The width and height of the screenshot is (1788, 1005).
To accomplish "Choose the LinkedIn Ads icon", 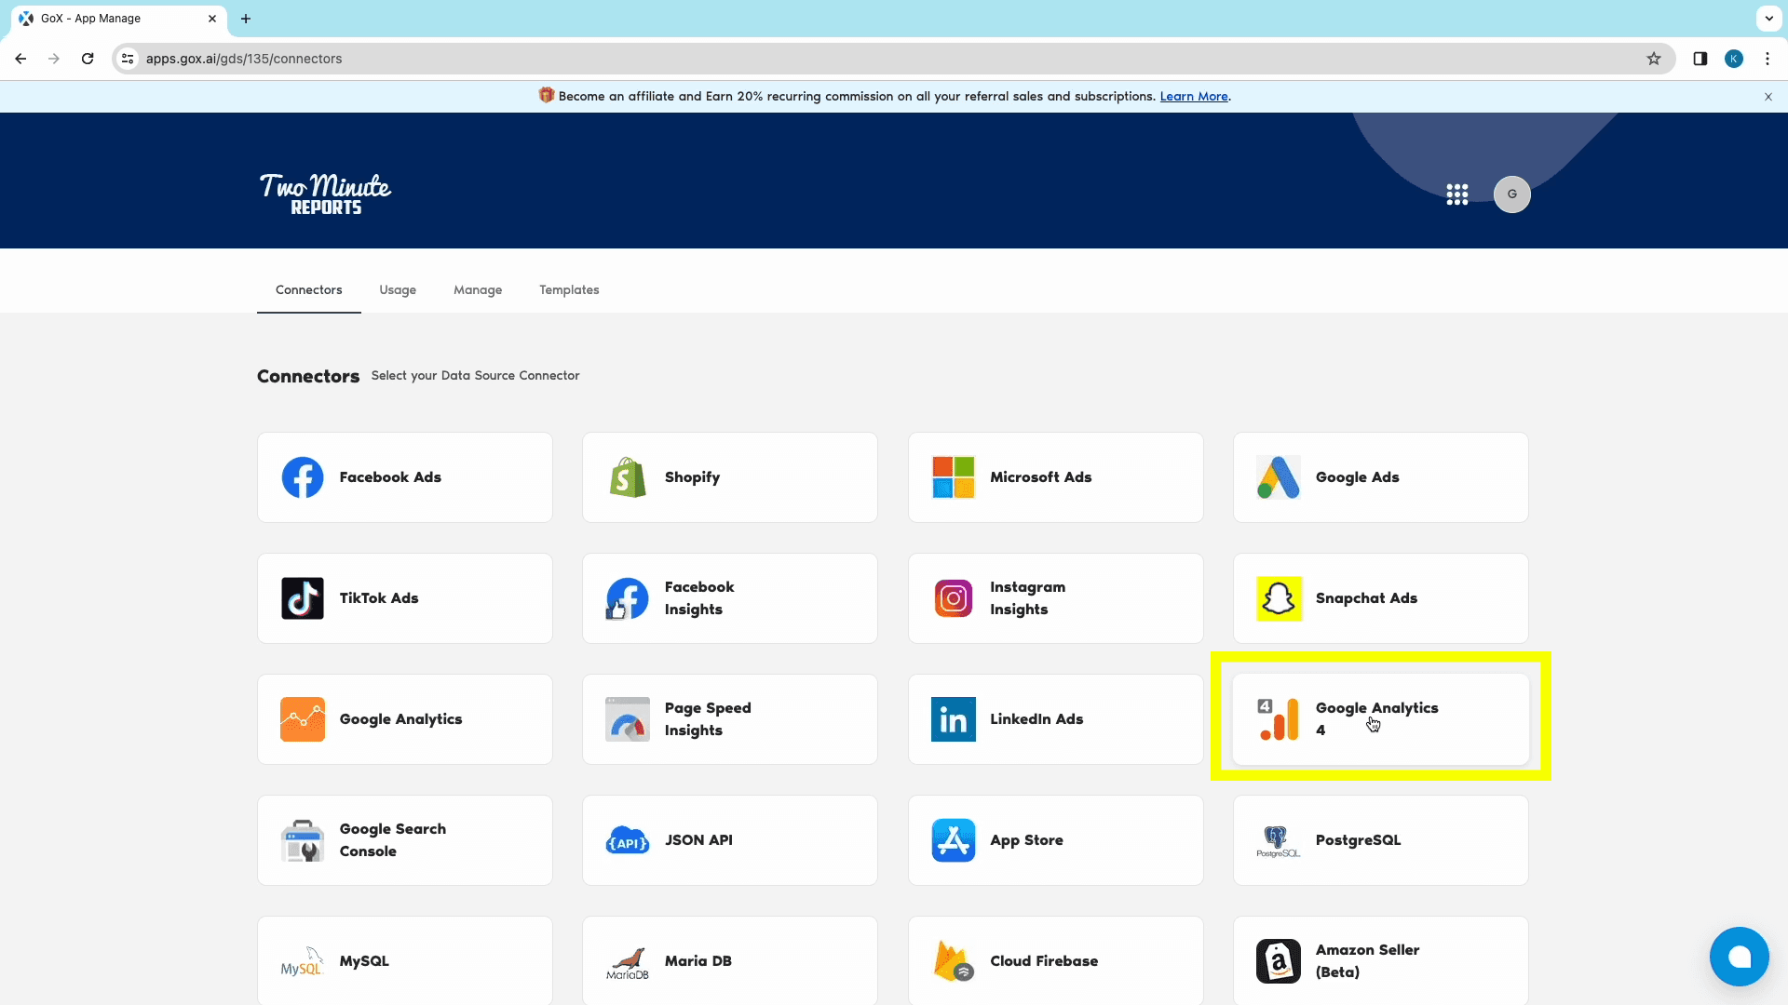I will (x=954, y=719).
